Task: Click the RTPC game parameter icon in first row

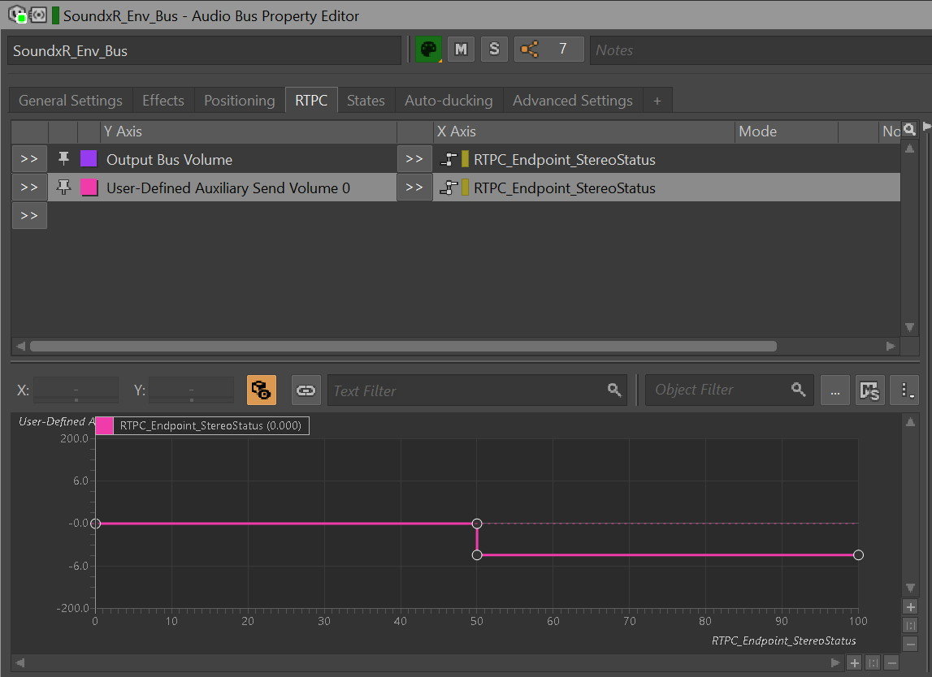Action: point(447,160)
